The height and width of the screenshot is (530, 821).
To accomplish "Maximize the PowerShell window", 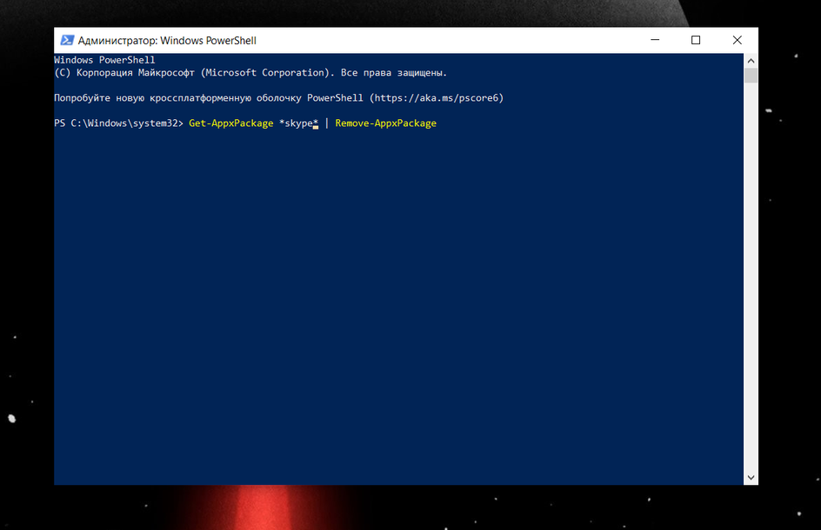I will (x=696, y=40).
